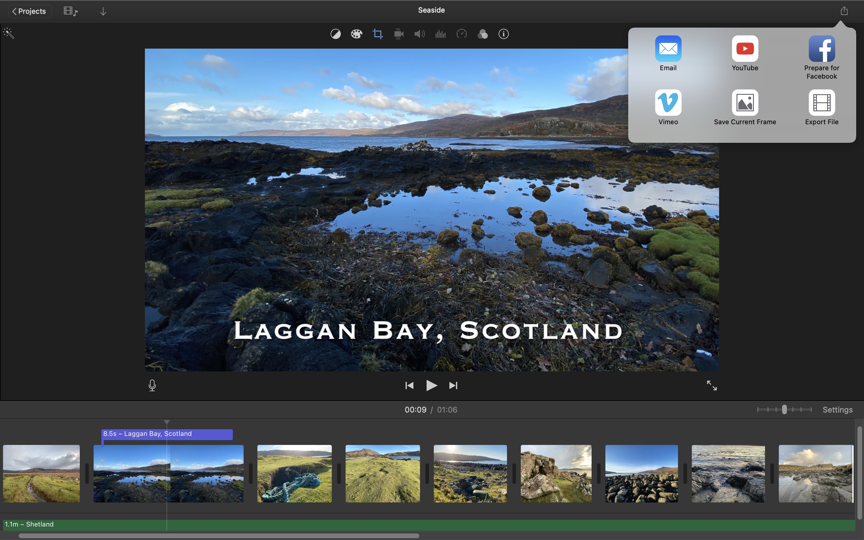Click the vertical timeline scrollbar
The height and width of the screenshot is (540, 864).
[x=859, y=473]
